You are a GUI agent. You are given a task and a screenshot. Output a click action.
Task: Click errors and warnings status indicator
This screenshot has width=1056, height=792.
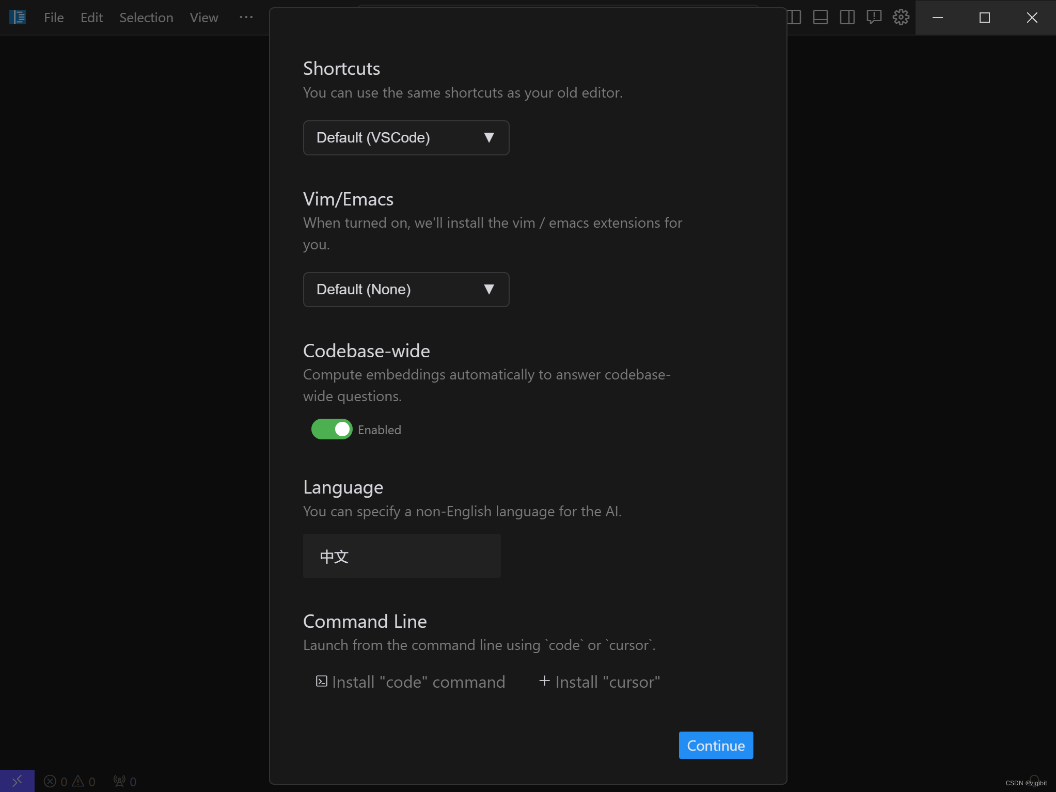click(70, 781)
